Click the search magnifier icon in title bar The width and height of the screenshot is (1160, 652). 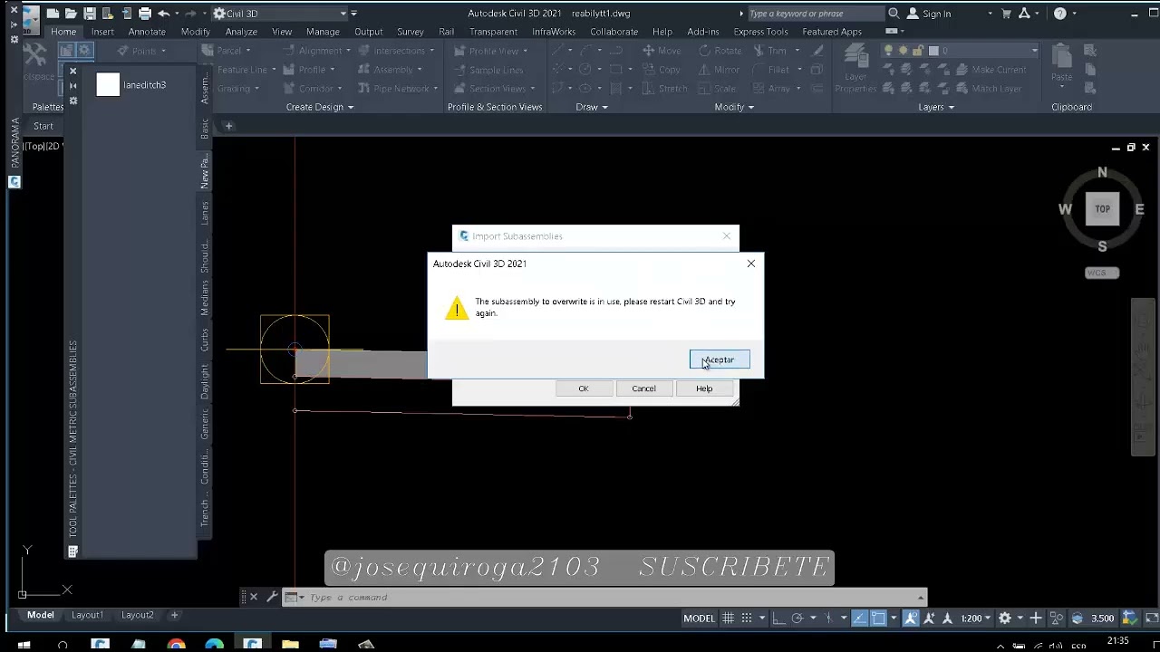pos(894,14)
